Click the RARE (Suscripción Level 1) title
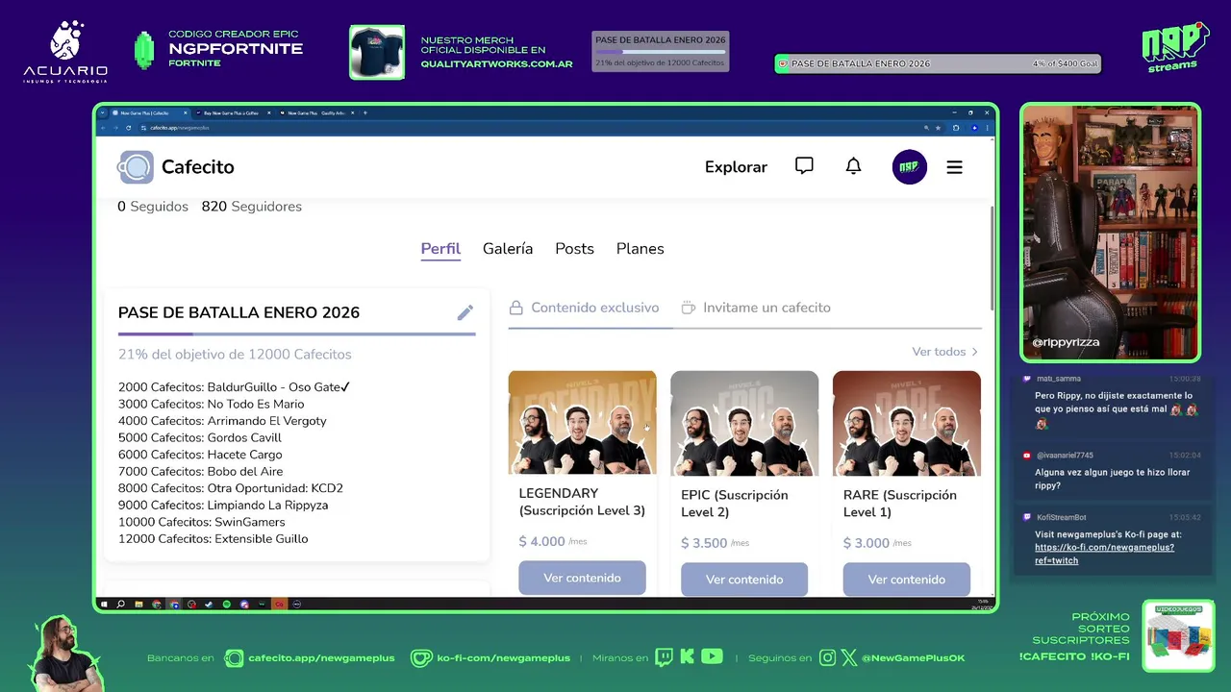The image size is (1231, 692). (900, 504)
